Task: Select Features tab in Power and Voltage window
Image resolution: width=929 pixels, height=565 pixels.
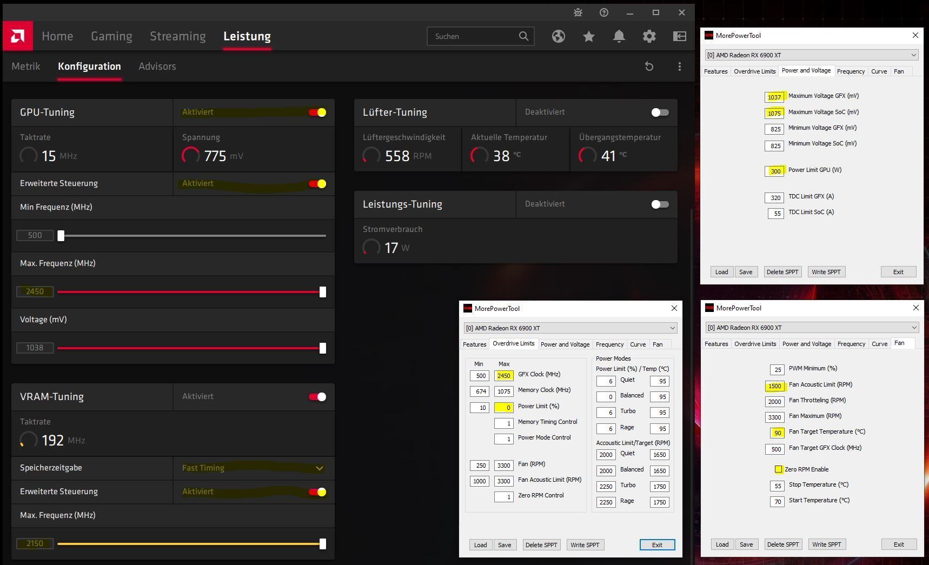Action: pos(715,71)
